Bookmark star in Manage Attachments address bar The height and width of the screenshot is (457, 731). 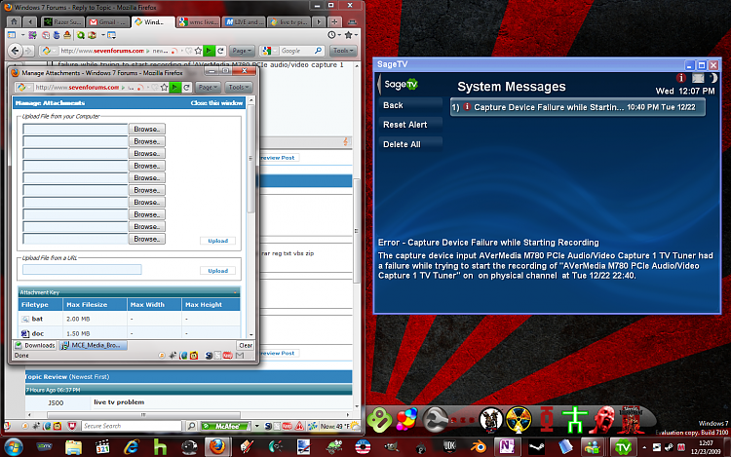click(164, 87)
